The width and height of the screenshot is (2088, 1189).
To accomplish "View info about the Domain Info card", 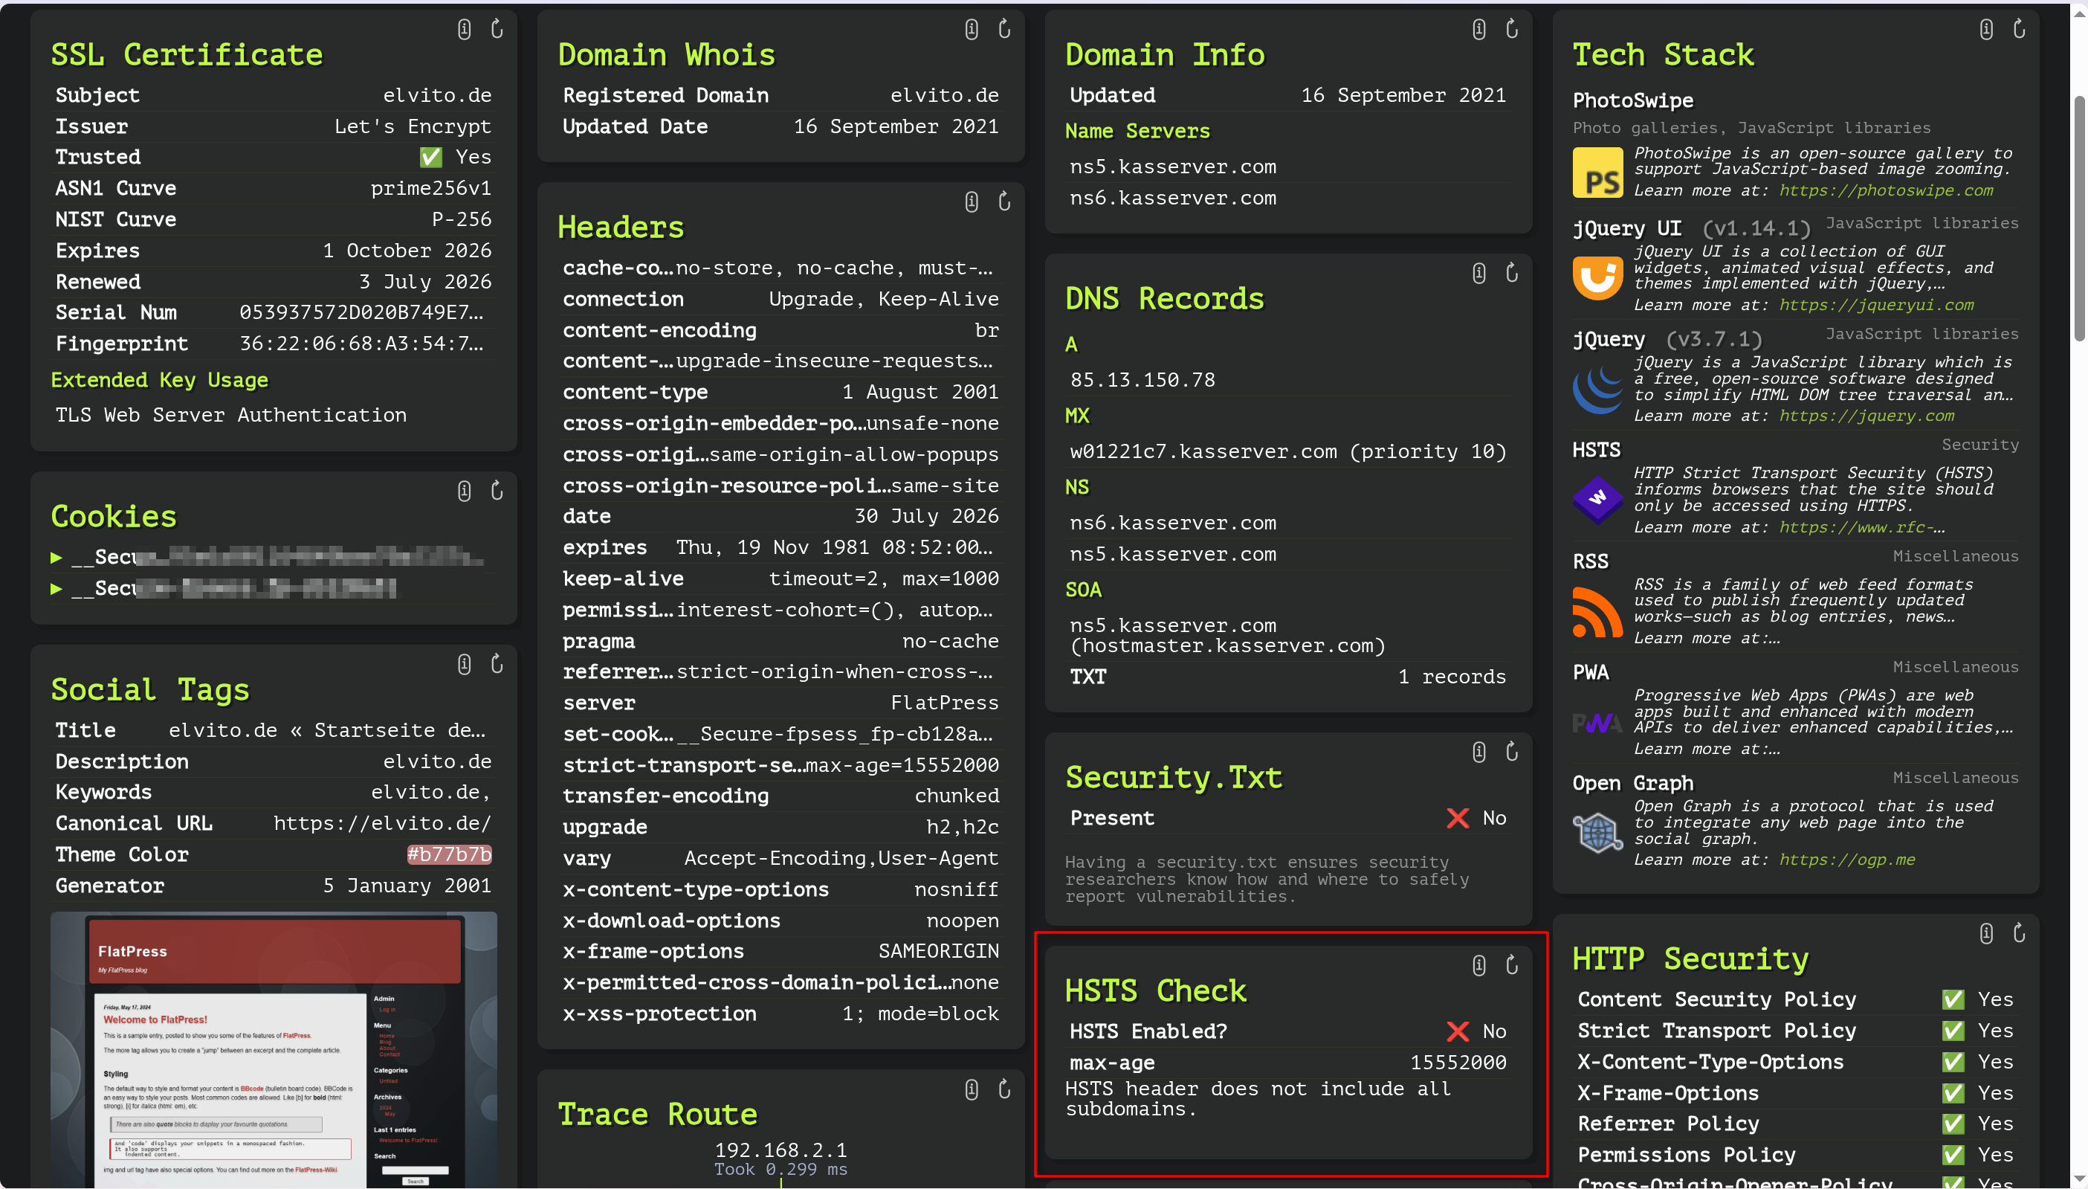I will (1479, 30).
